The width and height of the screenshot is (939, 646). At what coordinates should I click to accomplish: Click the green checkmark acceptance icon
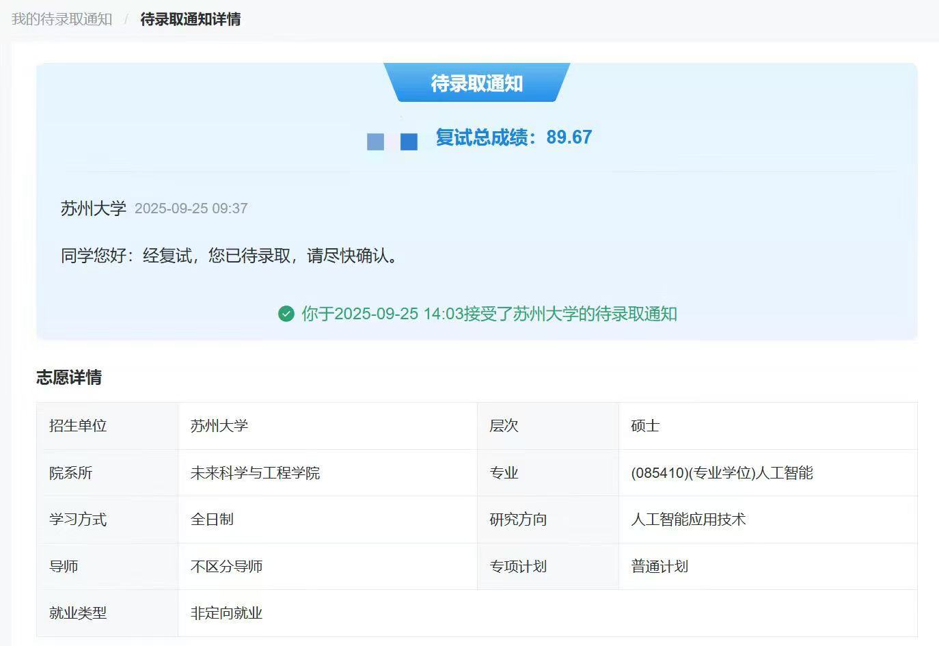pos(286,314)
